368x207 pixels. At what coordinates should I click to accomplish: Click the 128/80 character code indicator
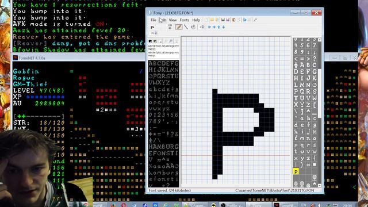point(170,27)
